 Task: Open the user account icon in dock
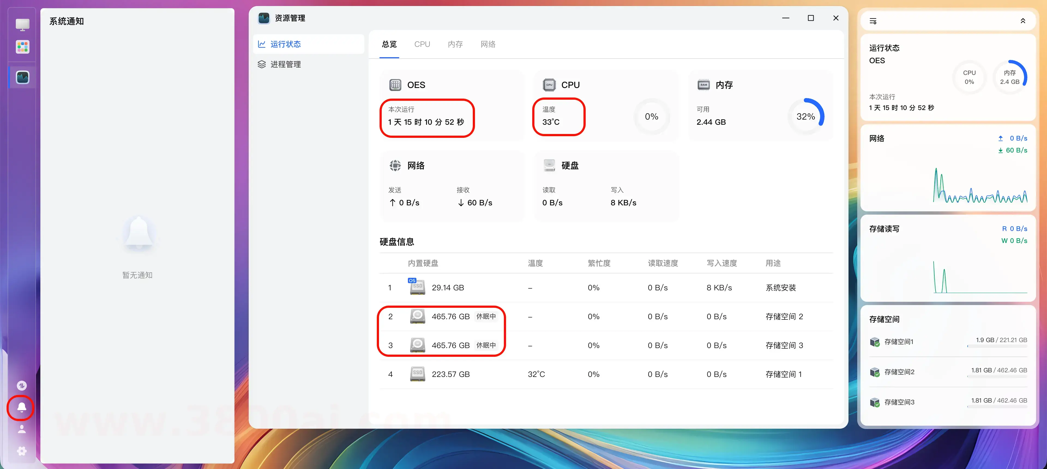22,429
